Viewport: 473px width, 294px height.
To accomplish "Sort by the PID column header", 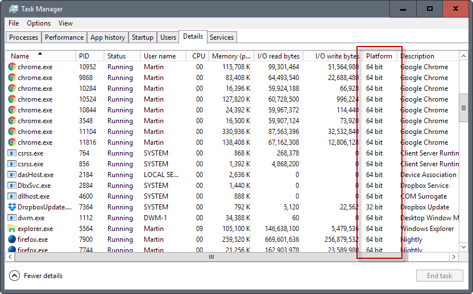I will coord(90,56).
